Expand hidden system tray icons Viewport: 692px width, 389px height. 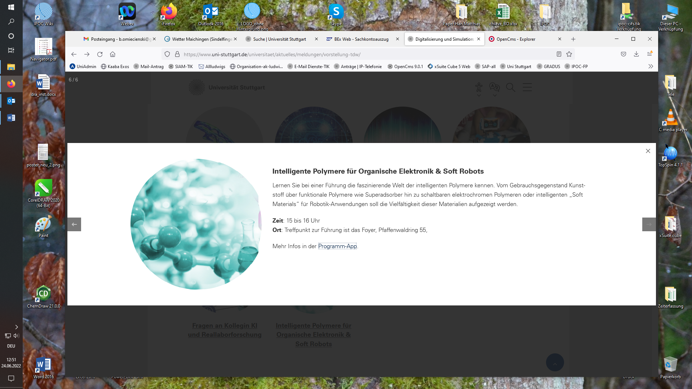click(x=16, y=327)
